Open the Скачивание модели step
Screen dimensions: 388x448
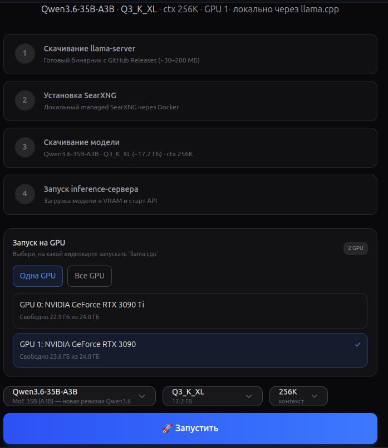[x=190, y=148]
